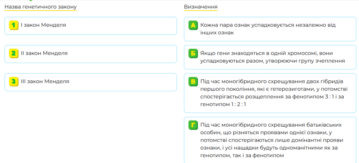Select definition about 'групу зчеплення'
359x163 pixels.
(x=270, y=57)
